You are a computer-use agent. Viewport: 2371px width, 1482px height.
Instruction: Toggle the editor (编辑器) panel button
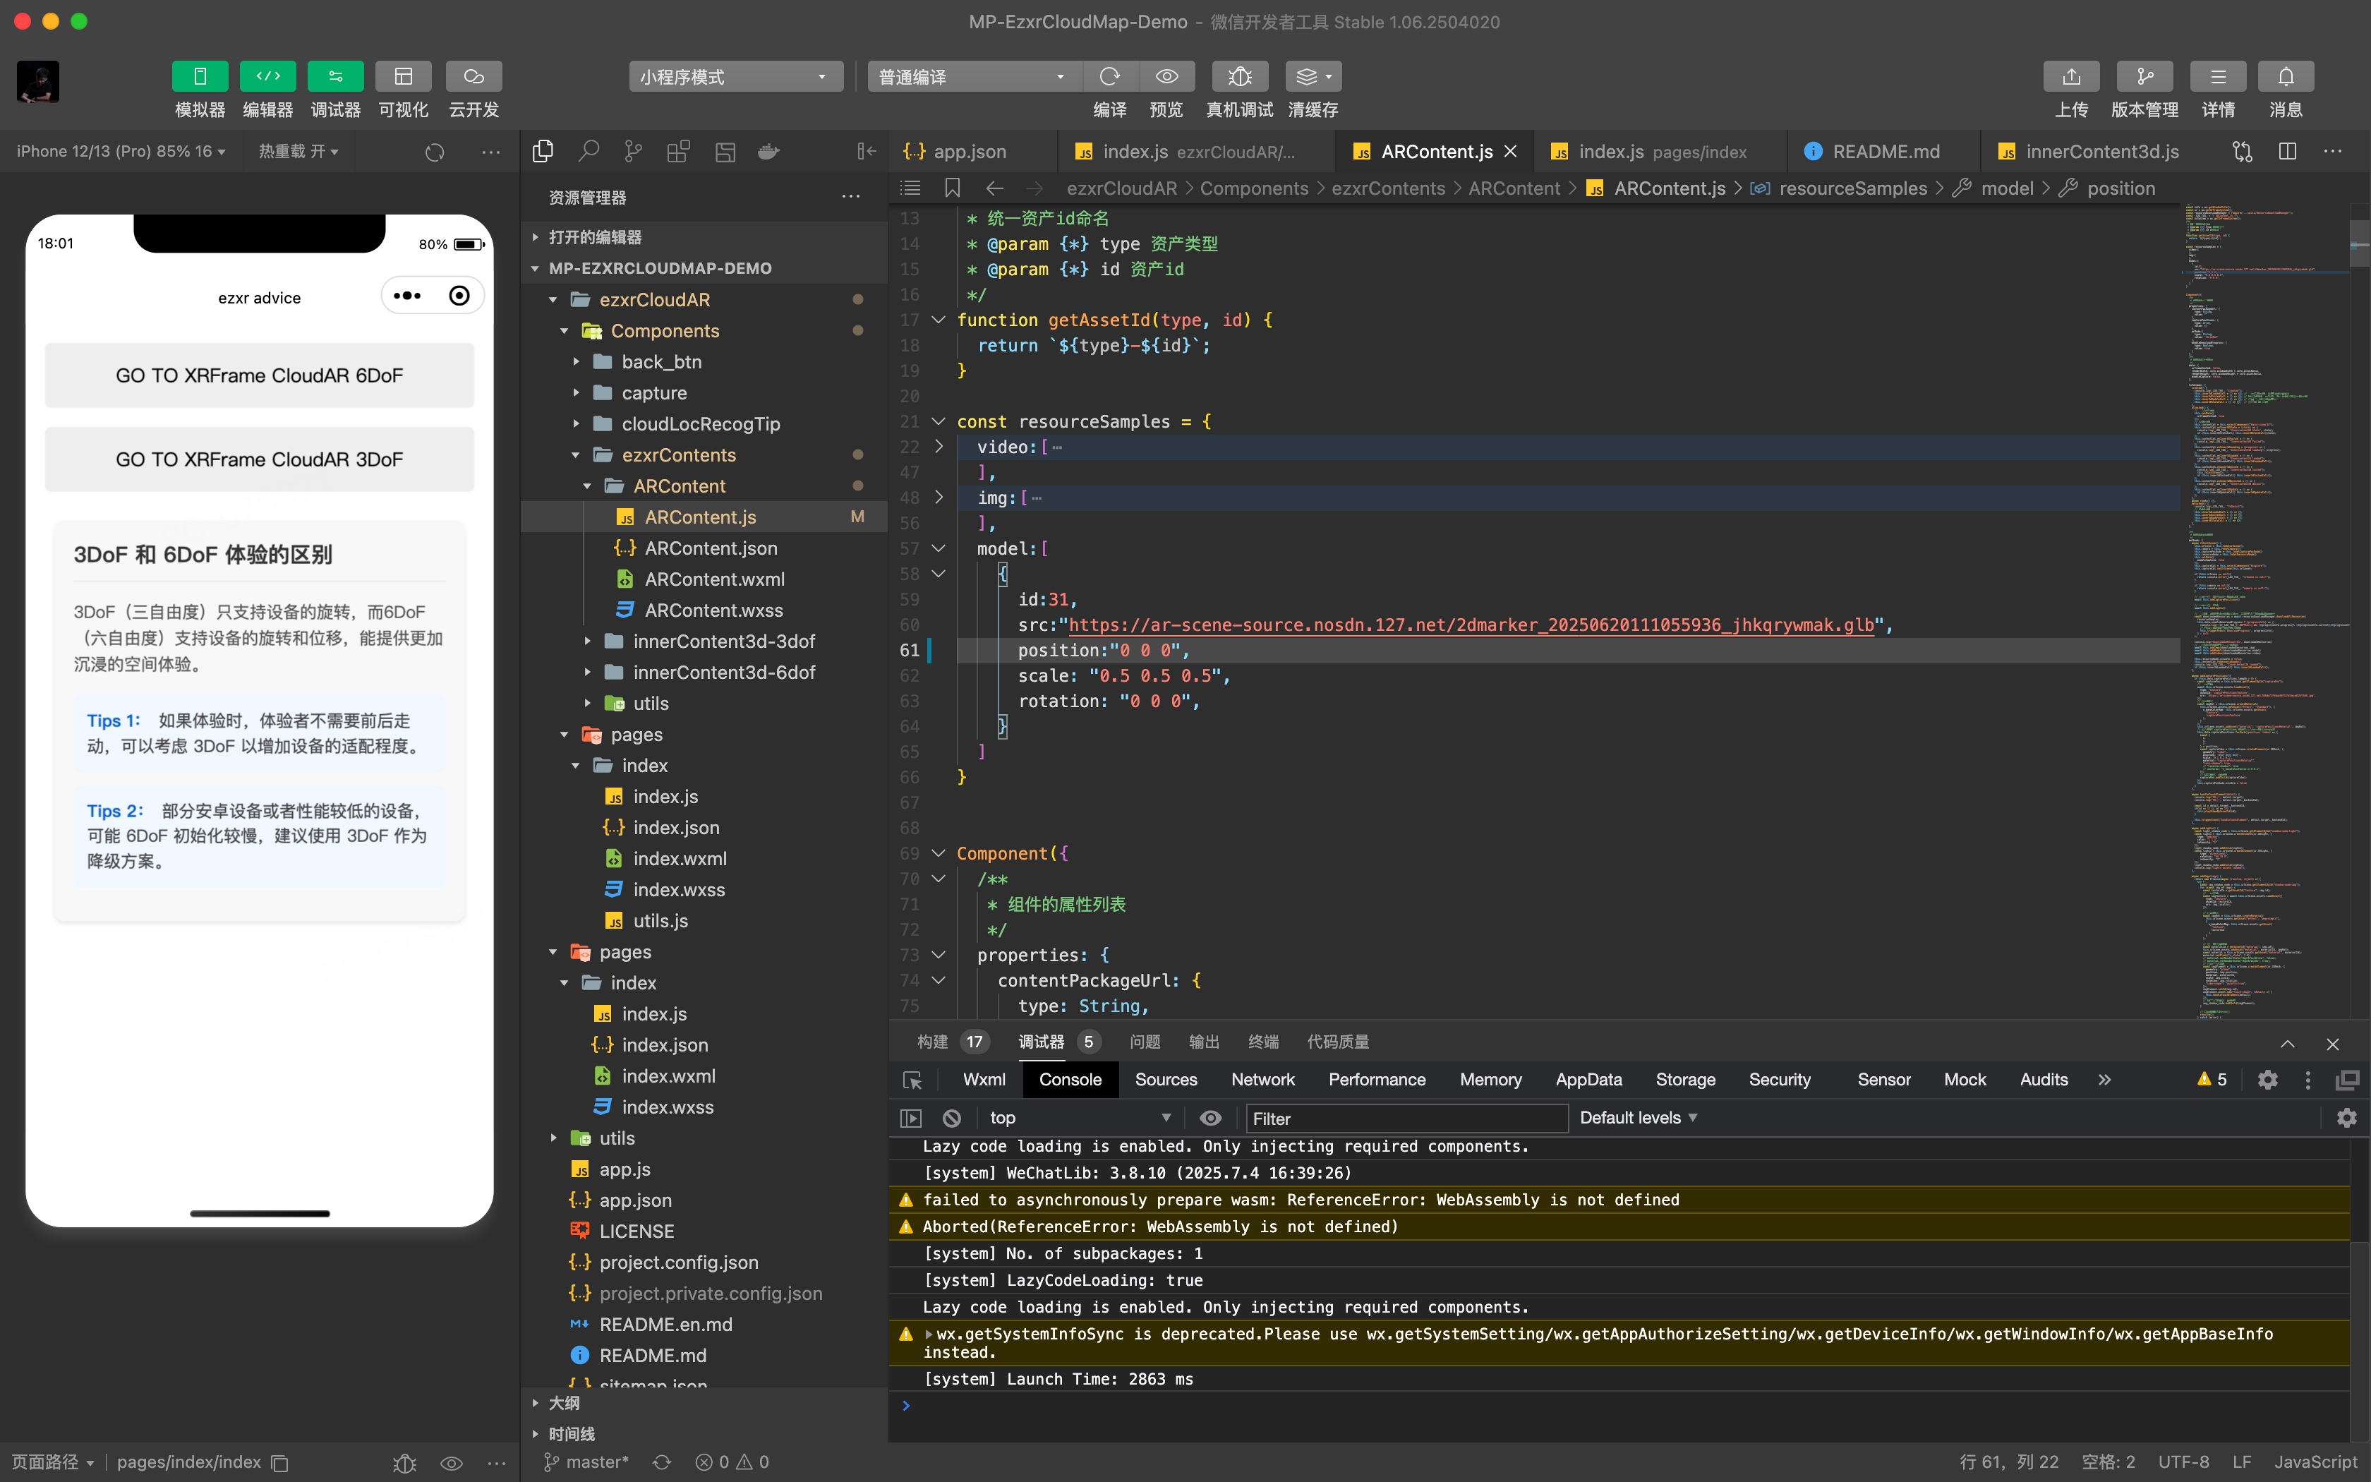coord(267,76)
